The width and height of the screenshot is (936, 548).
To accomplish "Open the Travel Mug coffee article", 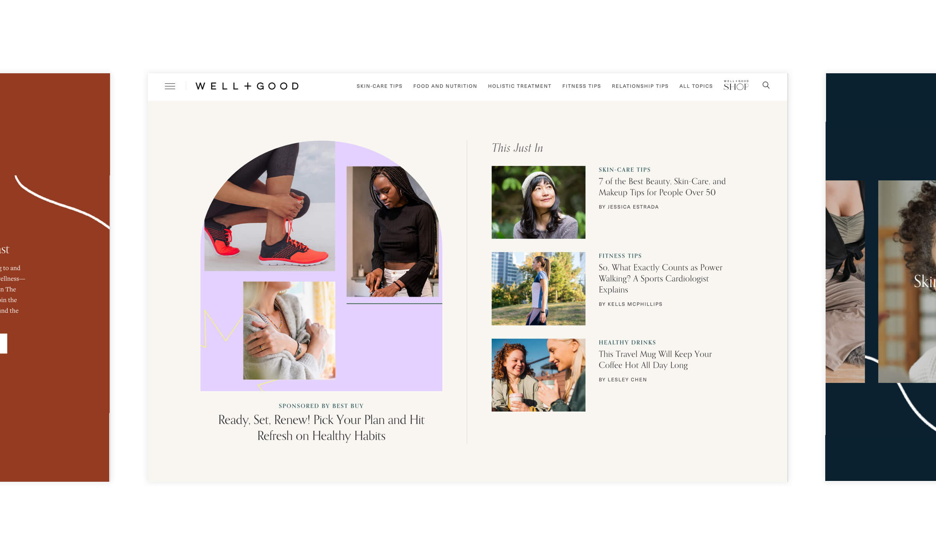I will (655, 359).
